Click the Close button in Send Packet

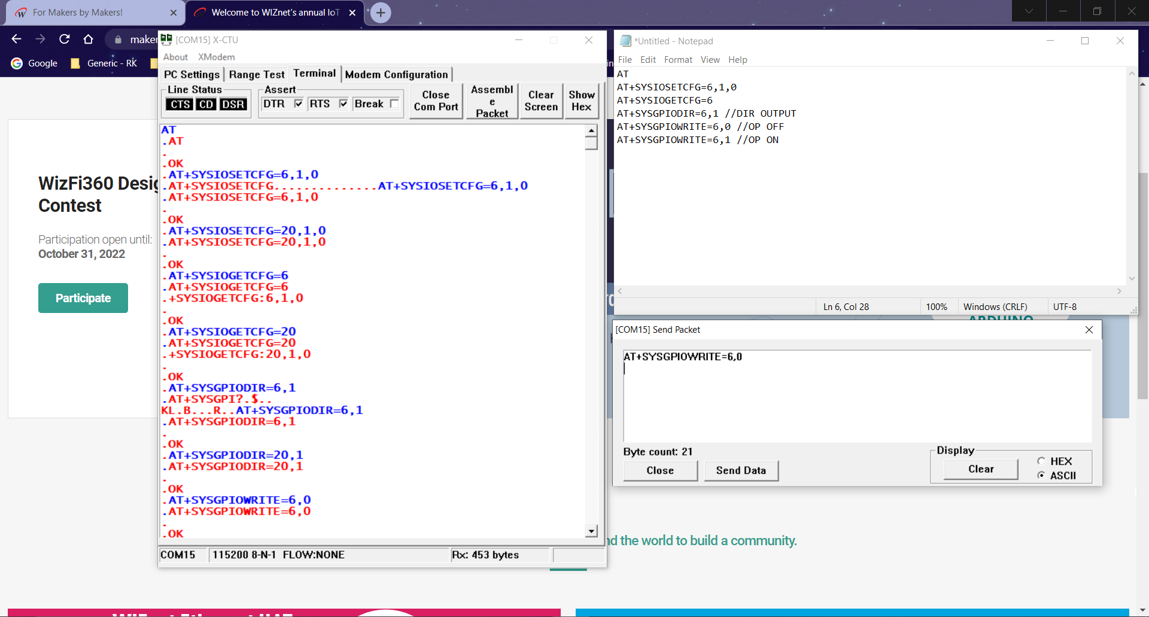660,470
